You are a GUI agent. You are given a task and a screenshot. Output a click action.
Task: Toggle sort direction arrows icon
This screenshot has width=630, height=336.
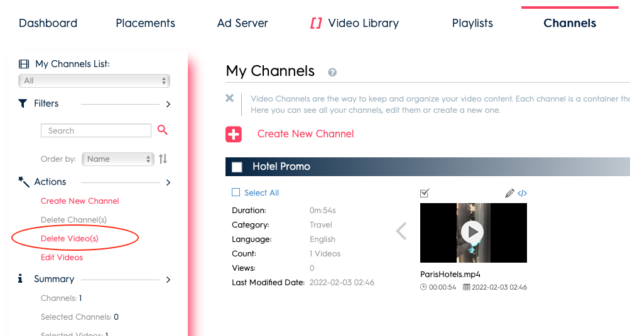pos(163,159)
